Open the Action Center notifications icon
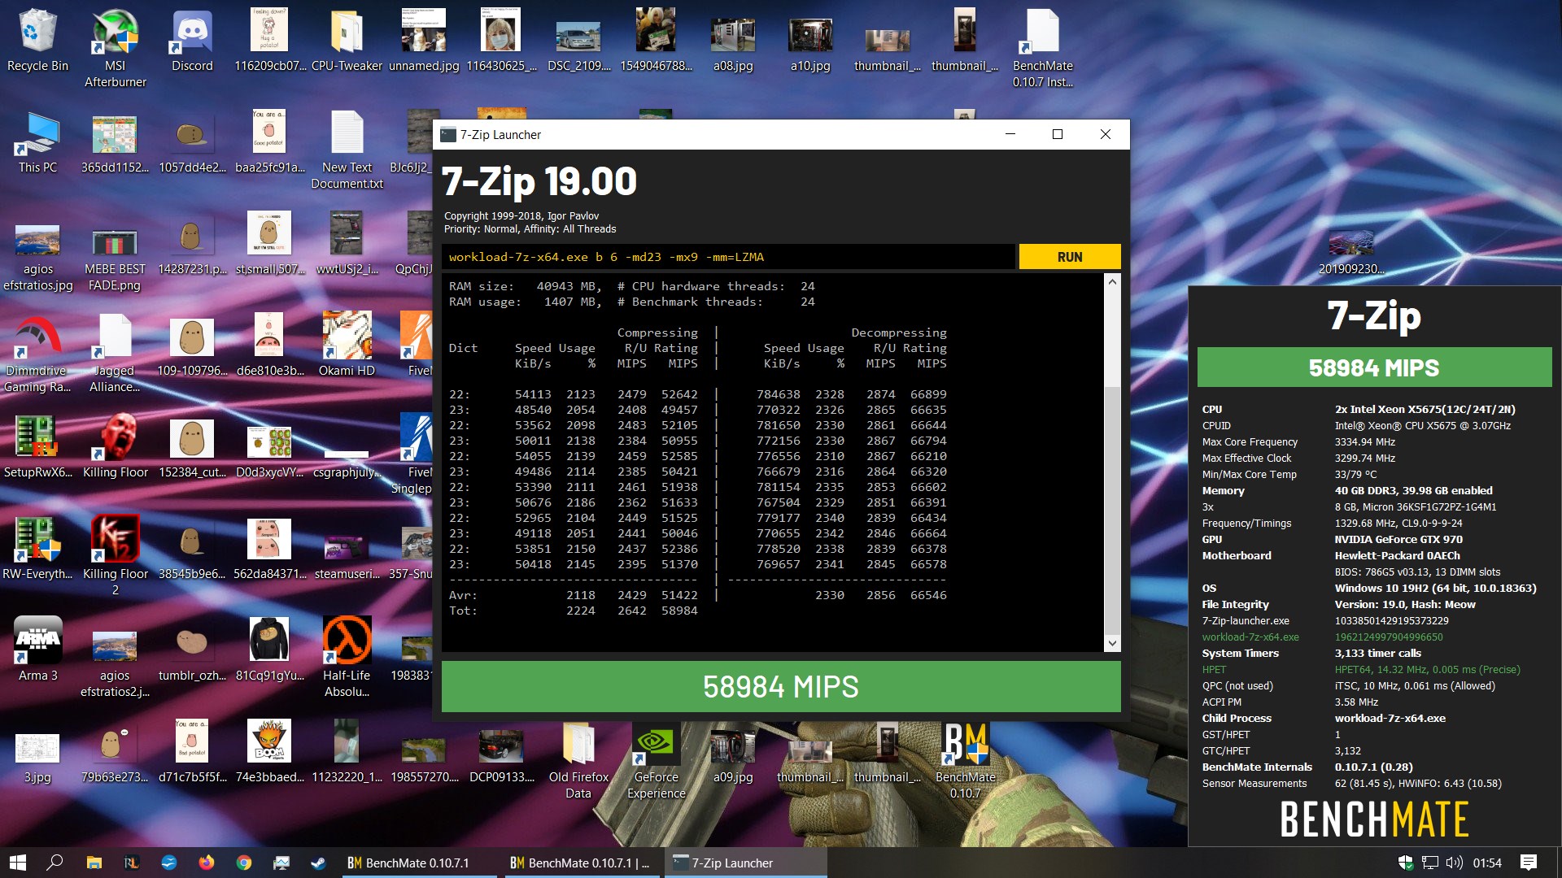The image size is (1562, 878). (x=1528, y=863)
